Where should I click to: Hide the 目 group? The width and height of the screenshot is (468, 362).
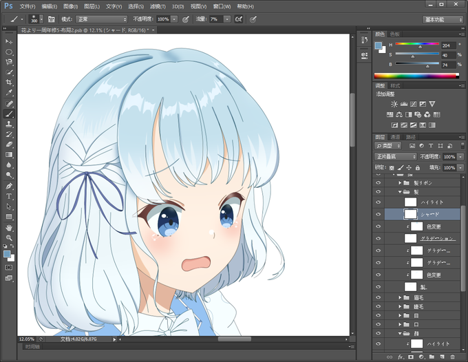pyautogui.click(x=379, y=315)
